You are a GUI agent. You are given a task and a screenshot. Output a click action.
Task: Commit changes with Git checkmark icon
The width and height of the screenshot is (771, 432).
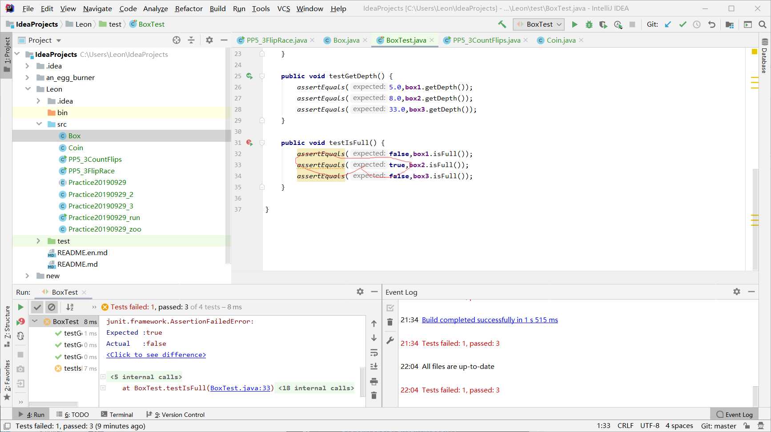click(x=683, y=24)
